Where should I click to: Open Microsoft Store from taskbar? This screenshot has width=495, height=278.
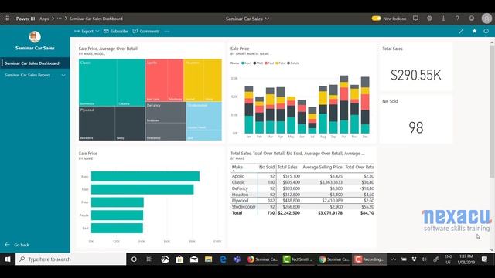tap(179, 259)
